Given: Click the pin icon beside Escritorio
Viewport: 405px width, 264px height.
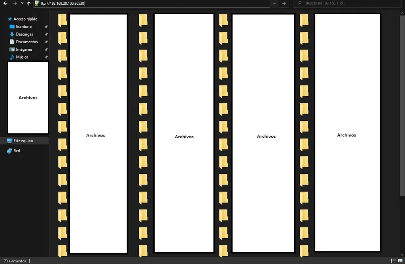Looking at the screenshot, I should point(46,27).
